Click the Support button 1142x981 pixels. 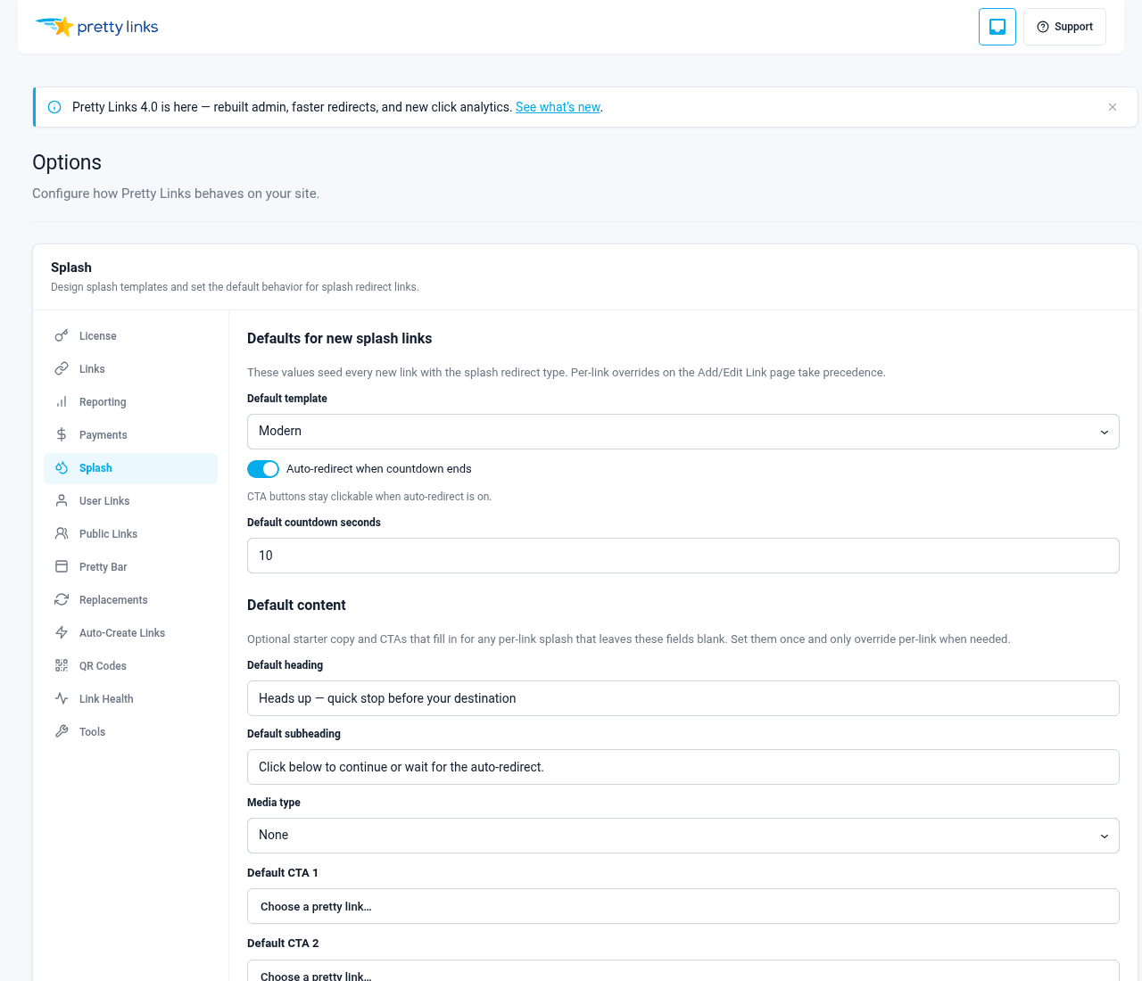[x=1064, y=27]
